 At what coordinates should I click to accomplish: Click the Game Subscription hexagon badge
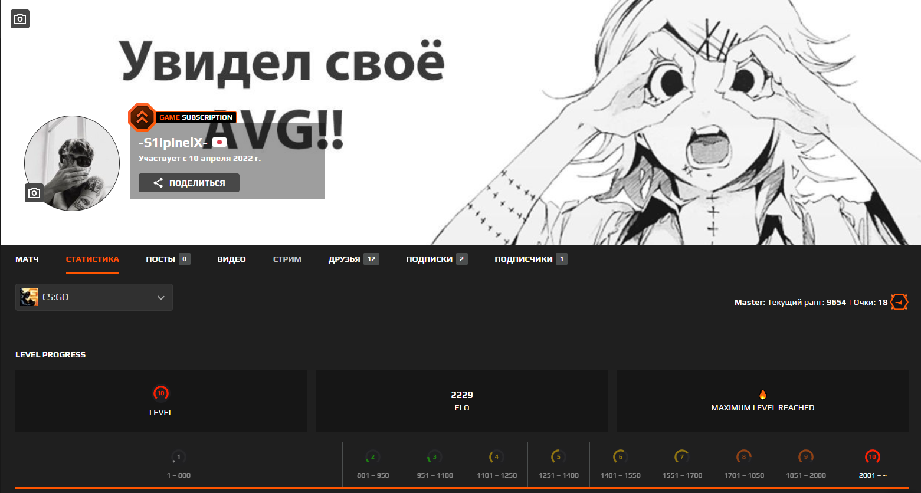(x=142, y=117)
